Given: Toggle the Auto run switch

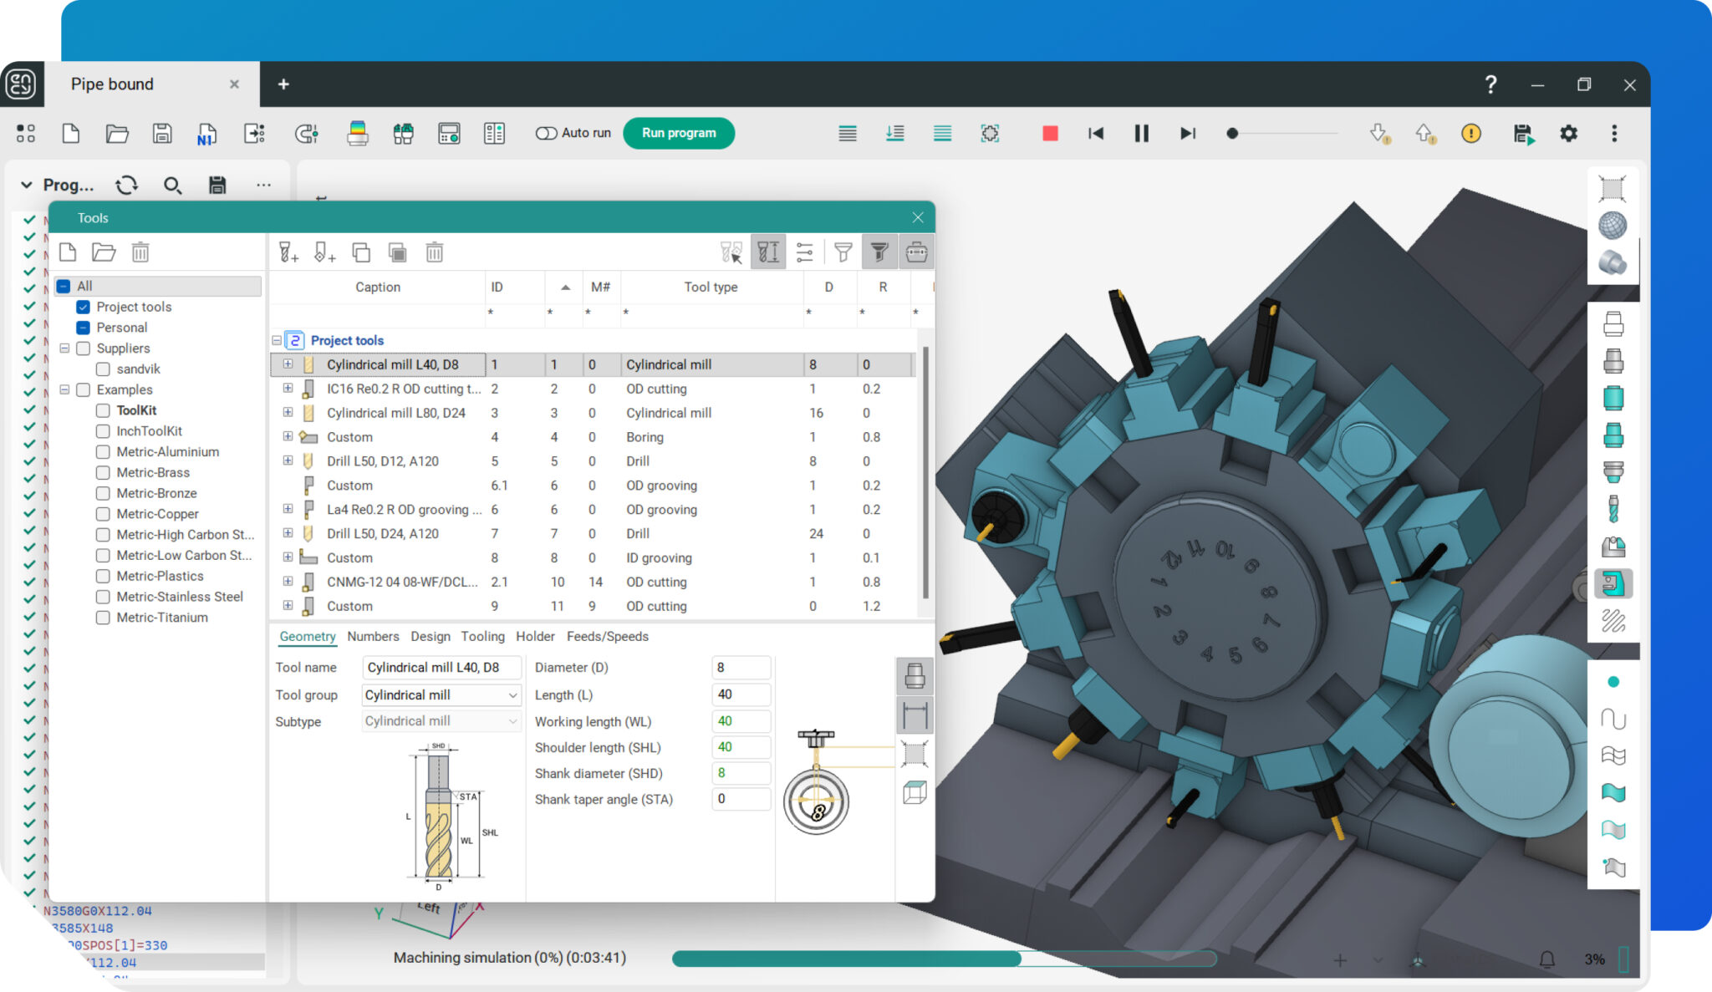Looking at the screenshot, I should click(547, 134).
